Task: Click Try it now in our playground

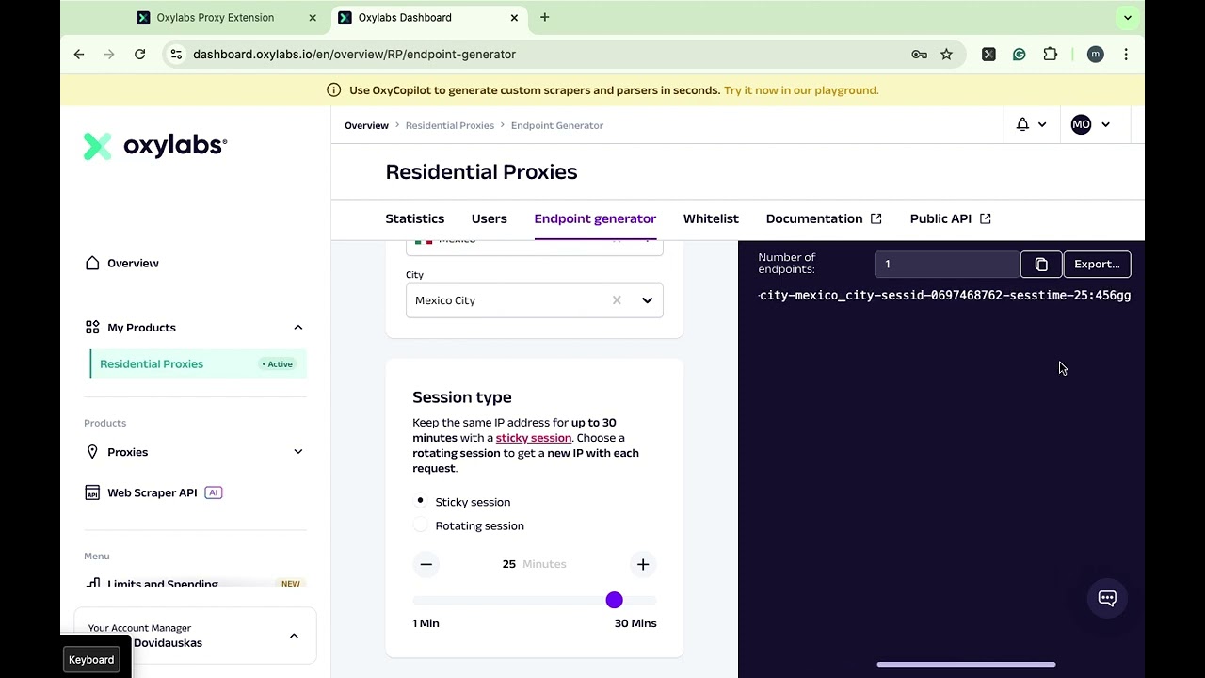Action: tap(801, 90)
